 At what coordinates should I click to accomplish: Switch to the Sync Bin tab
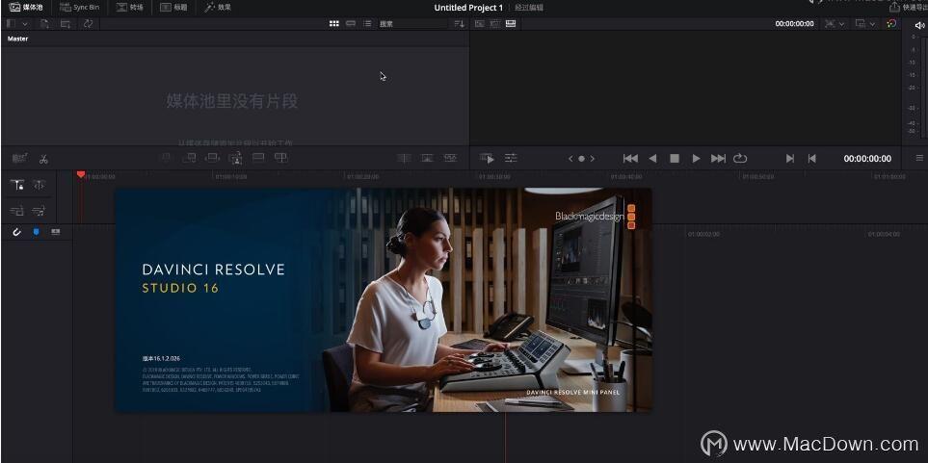click(x=79, y=7)
